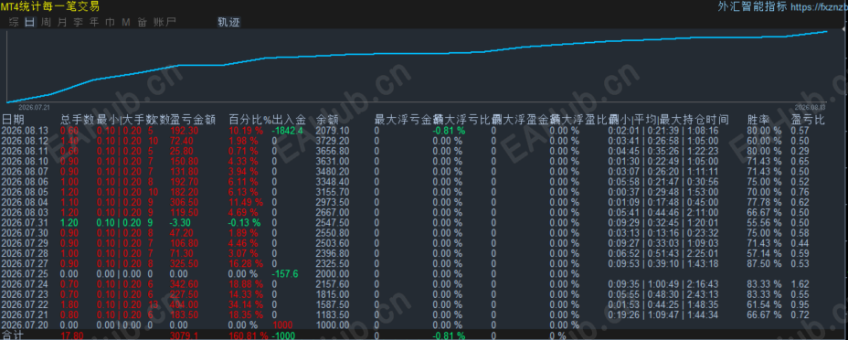Screen dimensions: 848x340
Task: Switch to the M tab
Action: click(126, 22)
